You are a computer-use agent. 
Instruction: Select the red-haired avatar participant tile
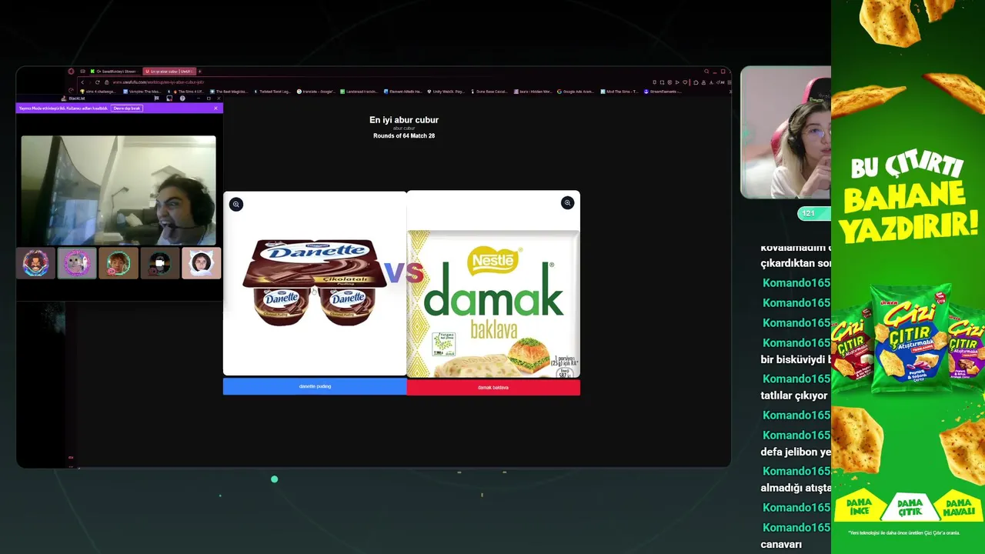pyautogui.click(x=119, y=263)
